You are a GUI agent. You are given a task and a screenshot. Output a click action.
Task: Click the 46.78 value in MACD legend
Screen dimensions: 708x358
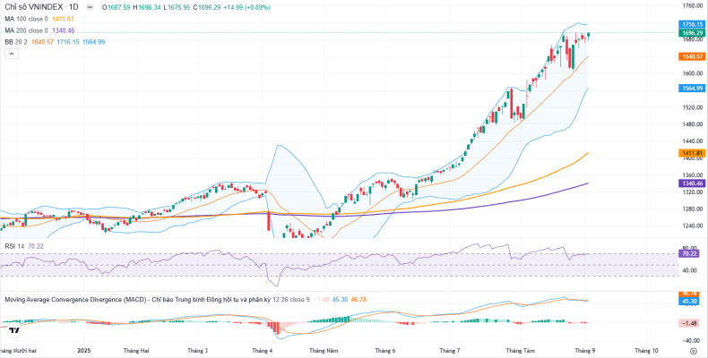(358, 300)
